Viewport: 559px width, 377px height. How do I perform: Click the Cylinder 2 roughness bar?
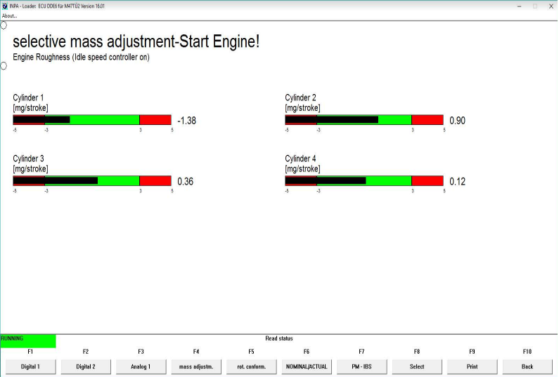[x=364, y=120]
